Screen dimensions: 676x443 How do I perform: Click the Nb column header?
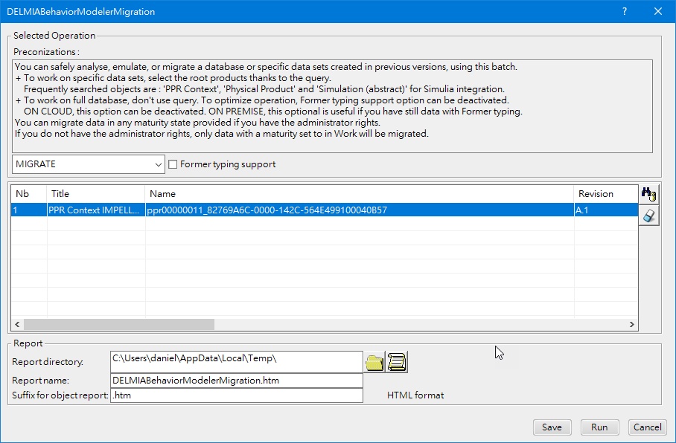click(29, 194)
